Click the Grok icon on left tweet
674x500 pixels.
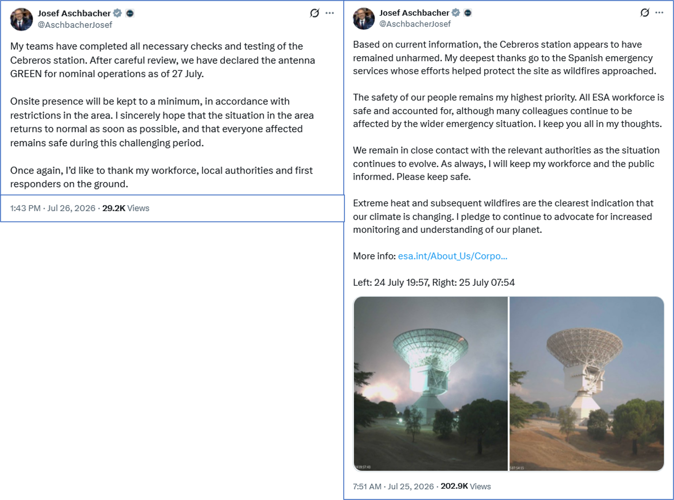tap(314, 13)
